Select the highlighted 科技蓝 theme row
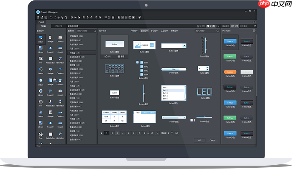This screenshot has height=169, width=292. pyautogui.click(x=82, y=53)
